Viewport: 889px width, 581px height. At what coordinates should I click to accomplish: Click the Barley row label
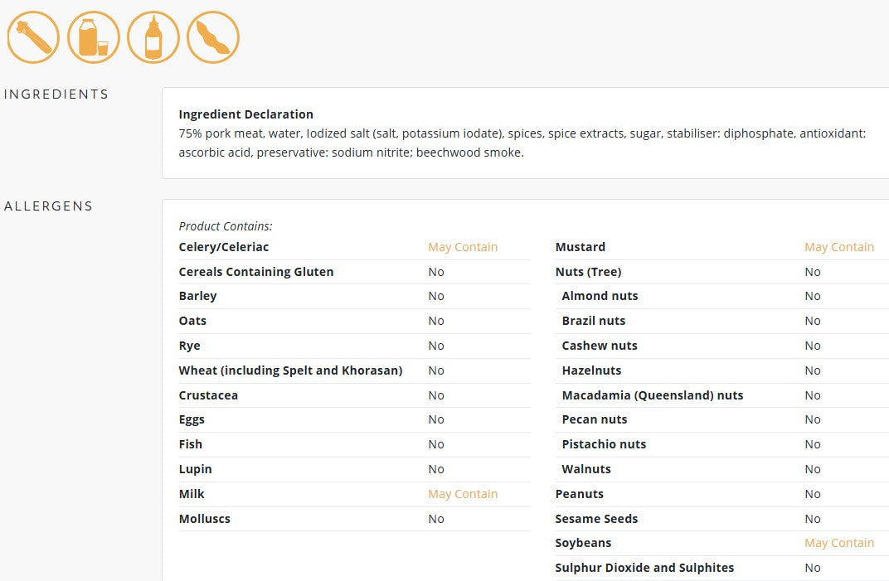[198, 296]
